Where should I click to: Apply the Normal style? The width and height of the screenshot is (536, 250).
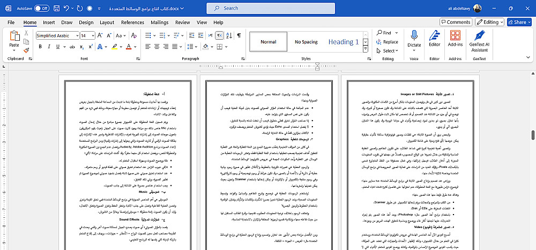pyautogui.click(x=269, y=42)
